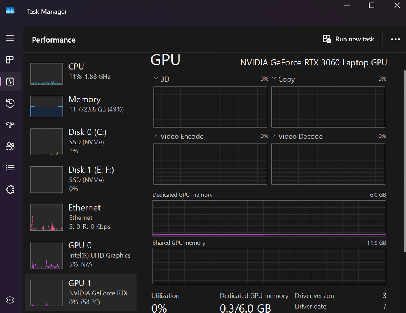
Task: Click the Disk 0 thumbnail graph
Action: [47, 141]
